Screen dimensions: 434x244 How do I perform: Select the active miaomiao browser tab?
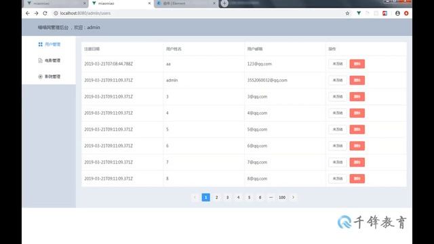click(121, 3)
